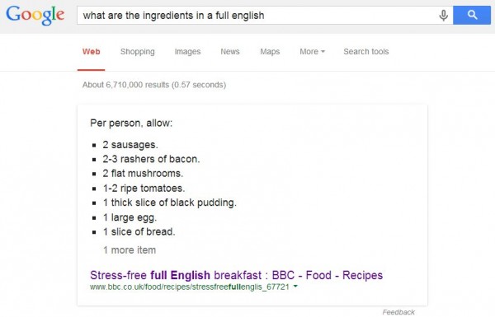Select the Web tab

click(x=92, y=51)
